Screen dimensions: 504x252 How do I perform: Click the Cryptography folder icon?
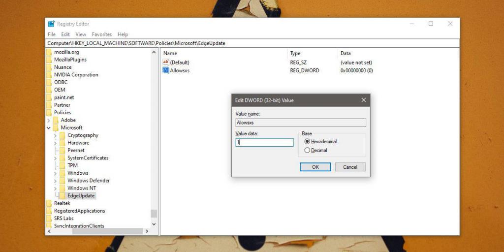(x=63, y=135)
